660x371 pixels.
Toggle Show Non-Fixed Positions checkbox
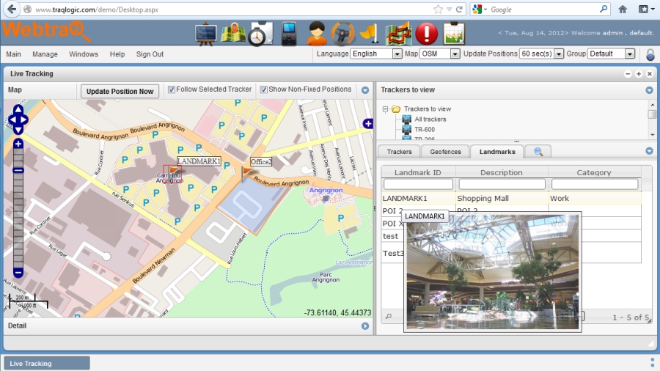(x=263, y=89)
